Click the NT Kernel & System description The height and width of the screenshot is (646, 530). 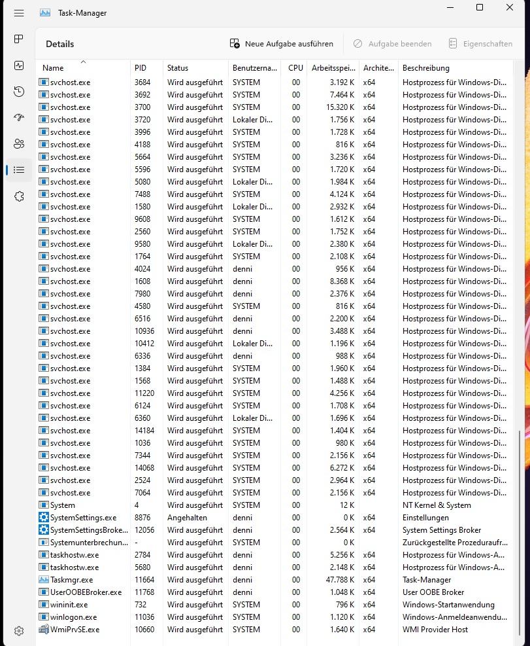[x=437, y=505]
